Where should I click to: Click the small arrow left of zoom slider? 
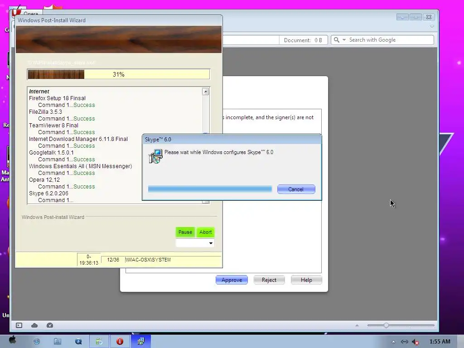(357, 325)
